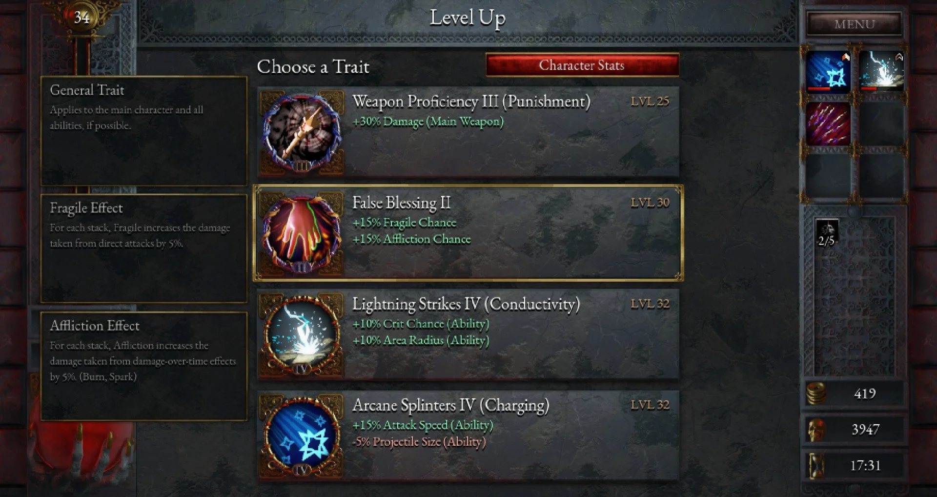Click the skull kill counter icon

(815, 430)
